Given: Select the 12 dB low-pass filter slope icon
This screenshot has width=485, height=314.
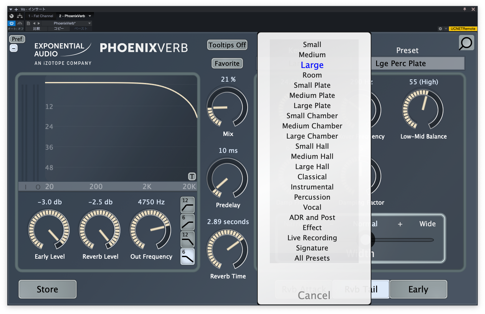Looking at the screenshot, I should (x=187, y=239).
